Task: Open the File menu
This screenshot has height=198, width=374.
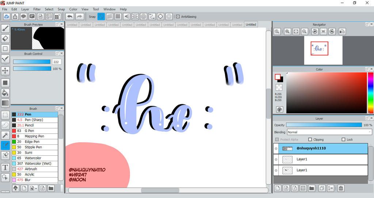Action: pos(4,9)
